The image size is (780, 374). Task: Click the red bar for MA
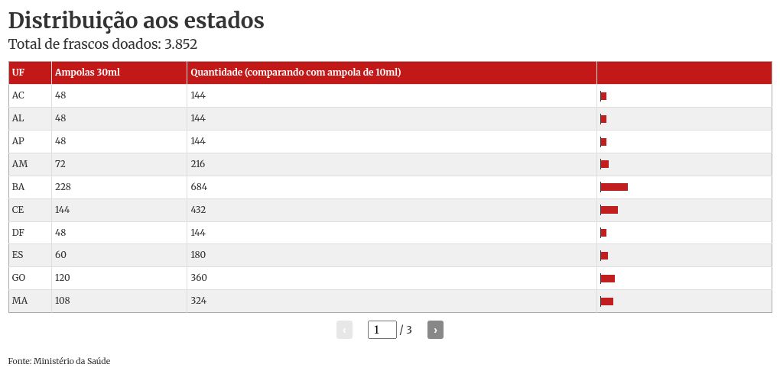pyautogui.click(x=607, y=301)
